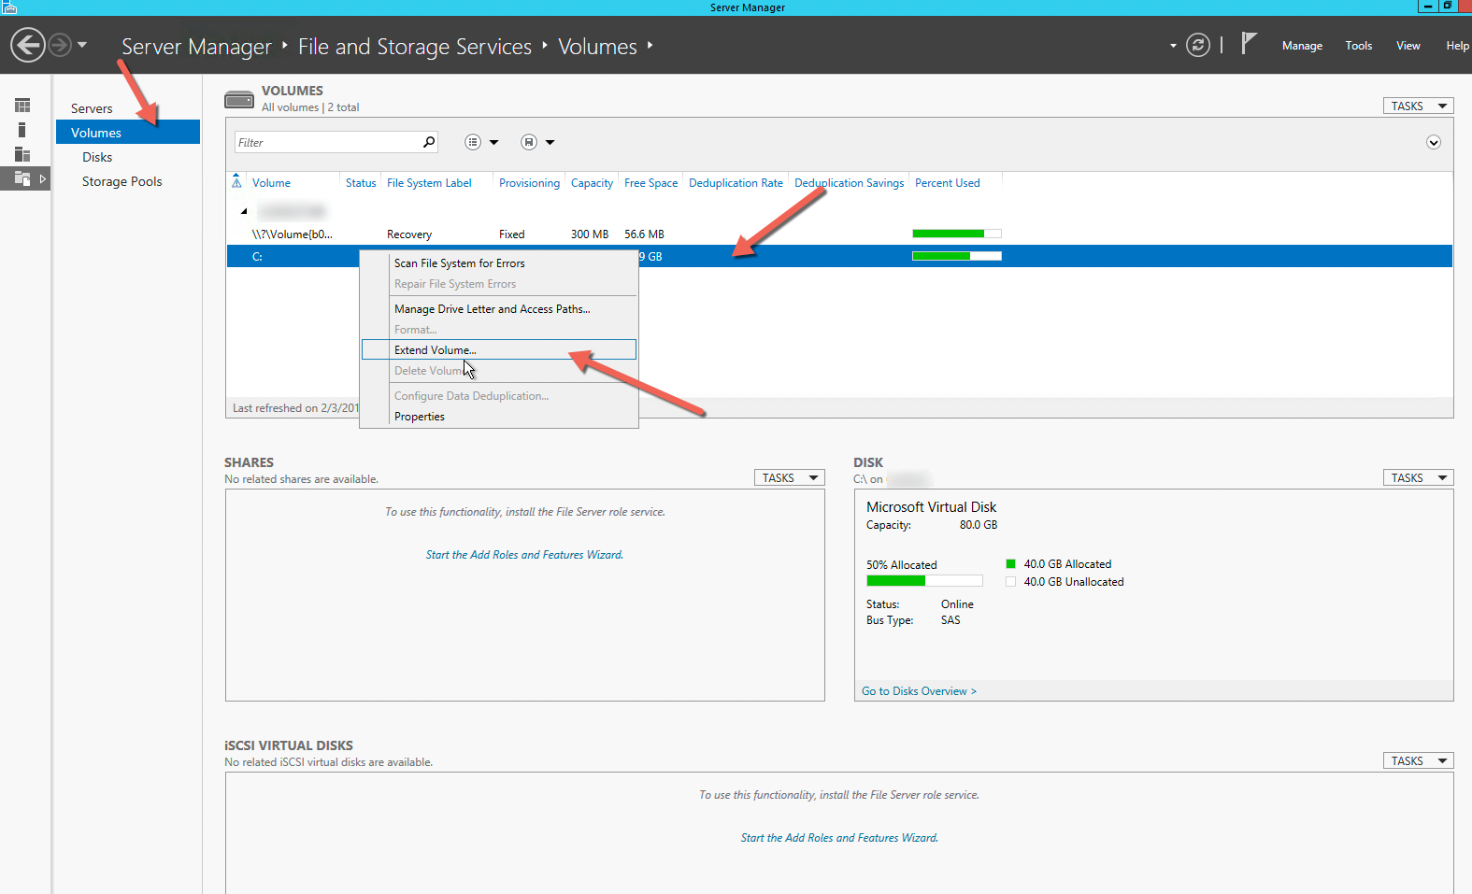Open navigation history dropdown arrow
The height and width of the screenshot is (894, 1472).
click(82, 45)
